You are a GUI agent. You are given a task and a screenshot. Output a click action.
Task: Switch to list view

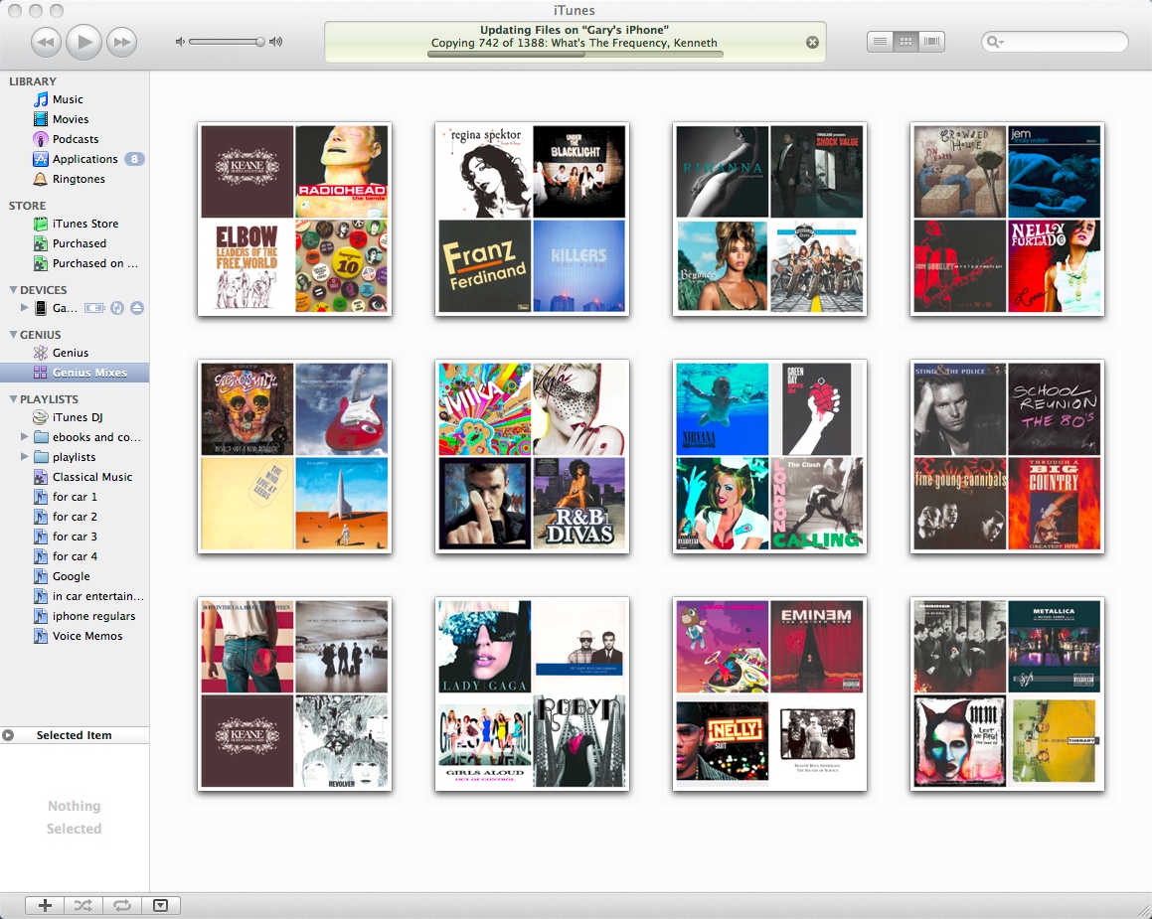[880, 42]
